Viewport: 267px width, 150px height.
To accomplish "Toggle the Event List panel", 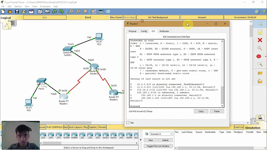I will pos(239,127).
